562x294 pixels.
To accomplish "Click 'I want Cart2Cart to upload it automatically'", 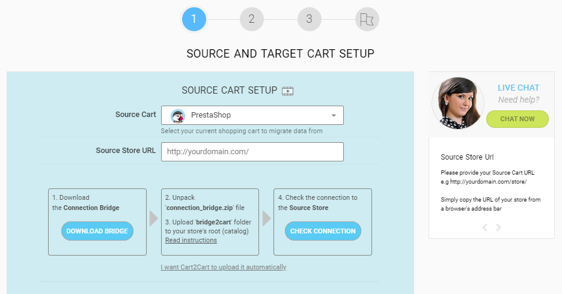I will click(223, 267).
